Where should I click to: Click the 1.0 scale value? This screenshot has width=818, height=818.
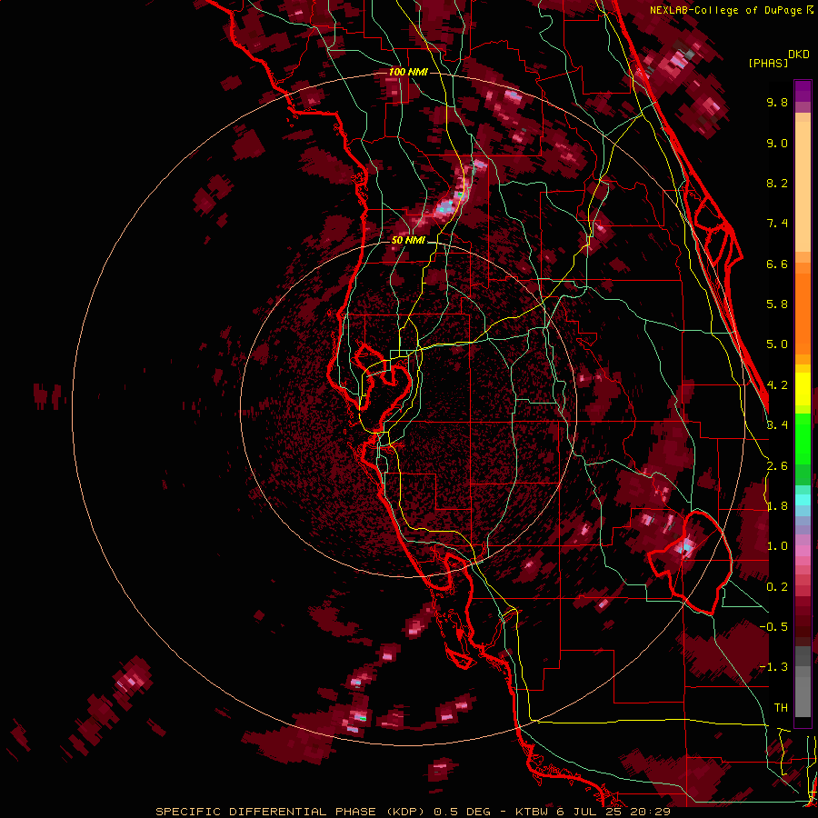tap(777, 546)
